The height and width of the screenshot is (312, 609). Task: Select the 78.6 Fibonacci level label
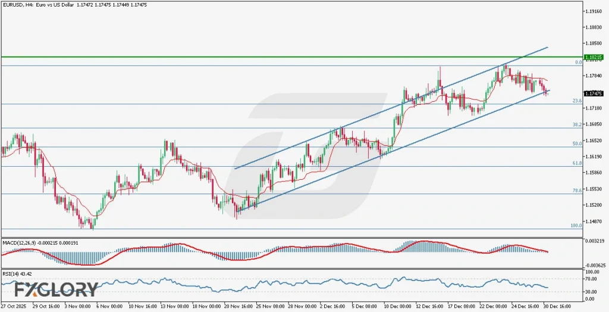(x=576, y=191)
